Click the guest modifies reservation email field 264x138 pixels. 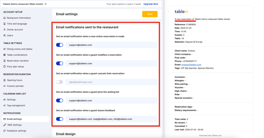pos(111,63)
